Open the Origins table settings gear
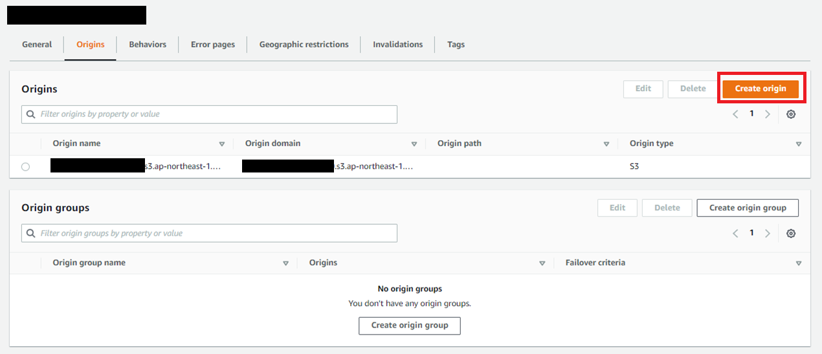 tap(790, 114)
